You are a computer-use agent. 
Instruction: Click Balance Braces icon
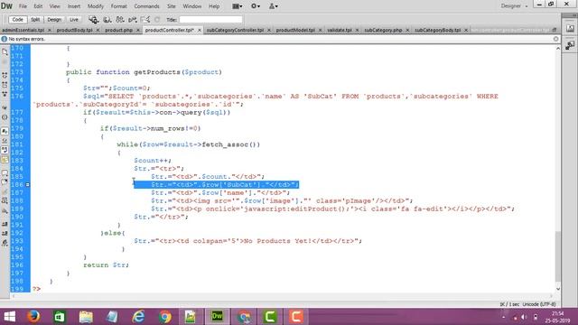point(5,117)
